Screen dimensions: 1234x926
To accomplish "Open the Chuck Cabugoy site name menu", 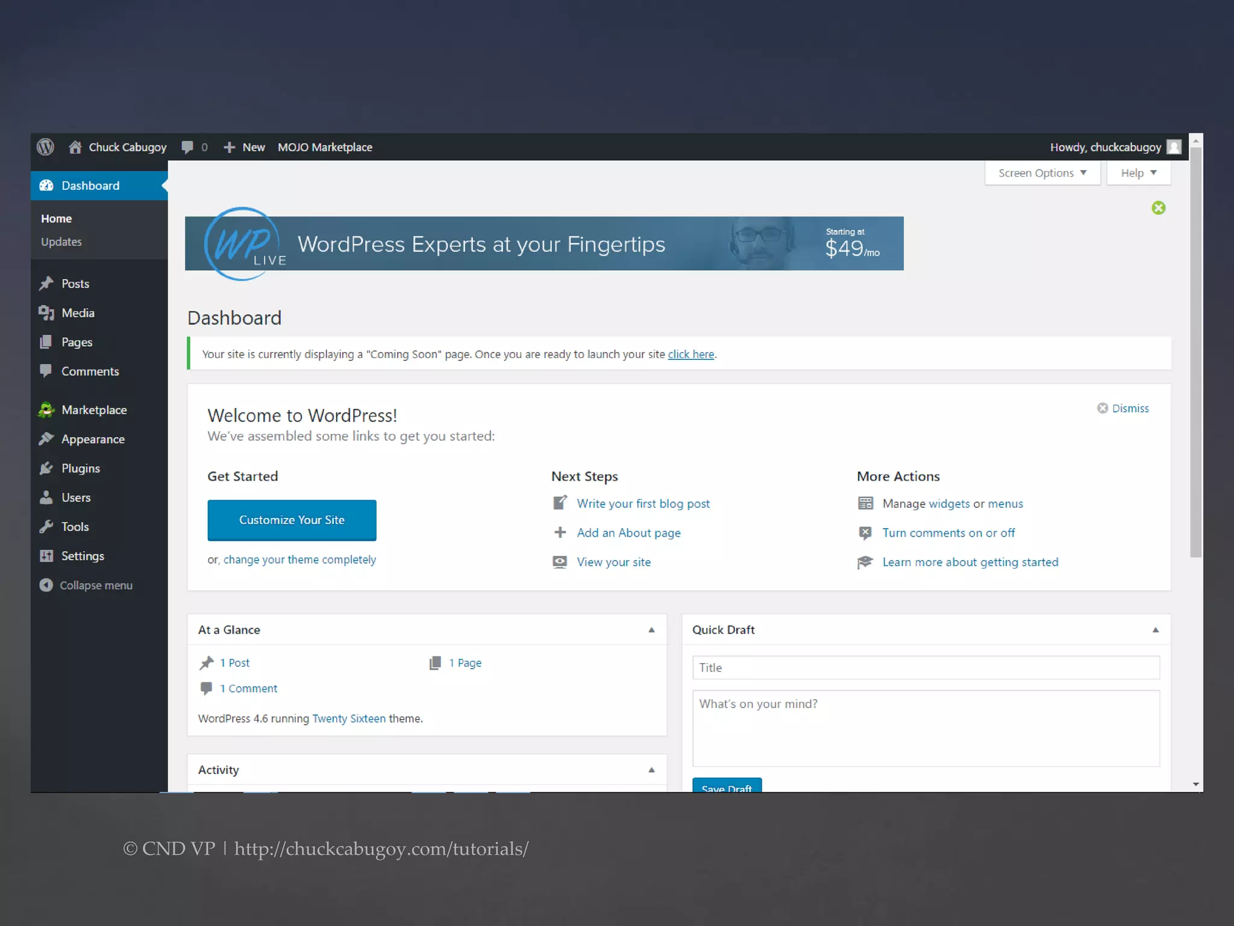I will pyautogui.click(x=117, y=147).
